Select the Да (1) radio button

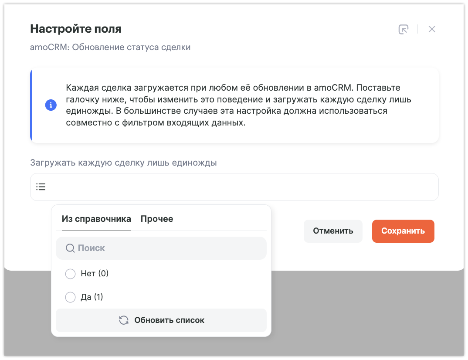pyautogui.click(x=70, y=297)
